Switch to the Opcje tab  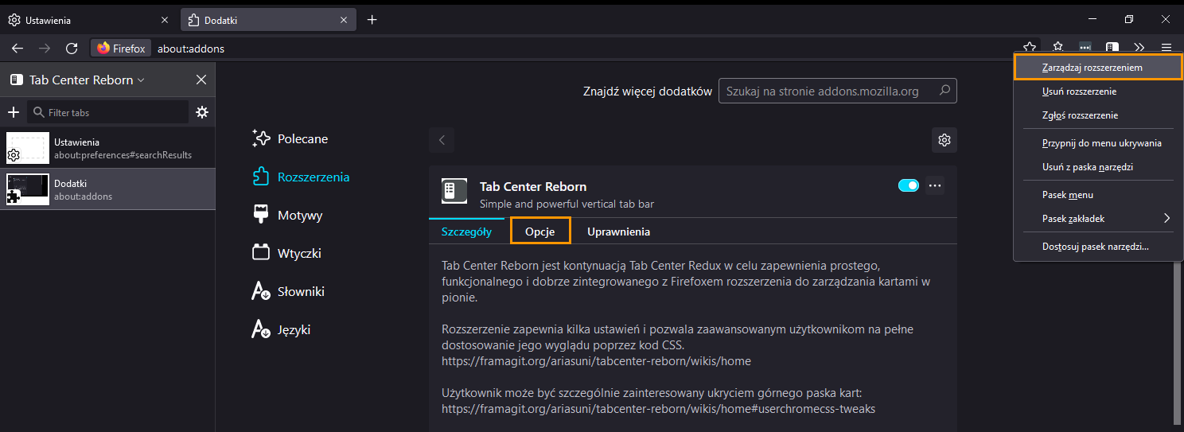tap(540, 232)
